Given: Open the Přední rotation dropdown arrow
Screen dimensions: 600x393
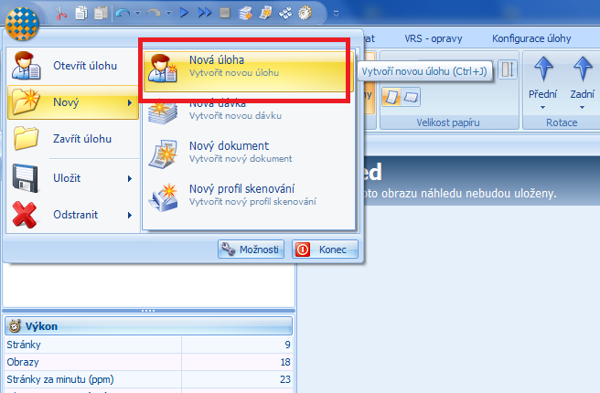Looking at the screenshot, I should tap(542, 108).
